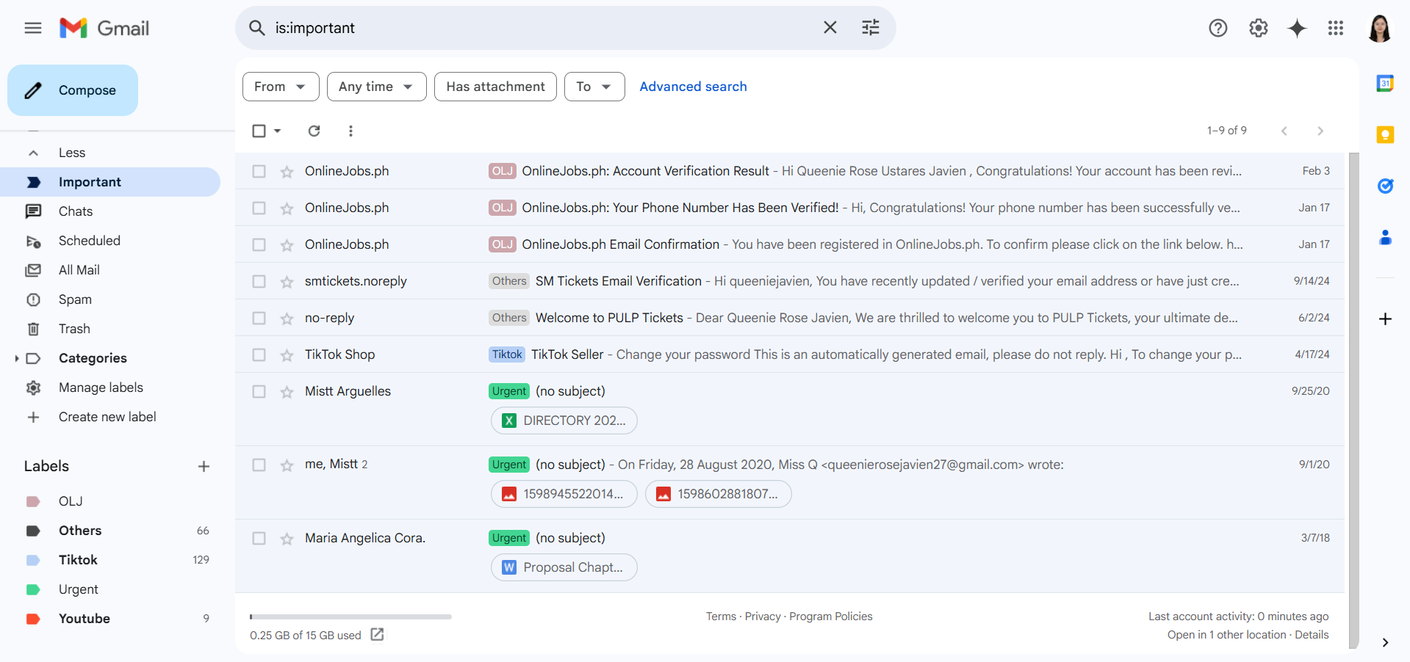Tick the Phone Number Verified email checkbox
Screen dimensions: 1410x662
click(259, 208)
